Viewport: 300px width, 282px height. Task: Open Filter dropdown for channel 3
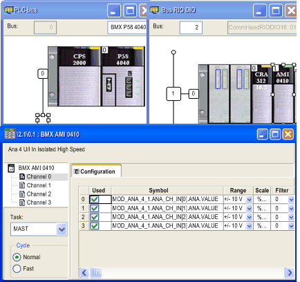291,226
